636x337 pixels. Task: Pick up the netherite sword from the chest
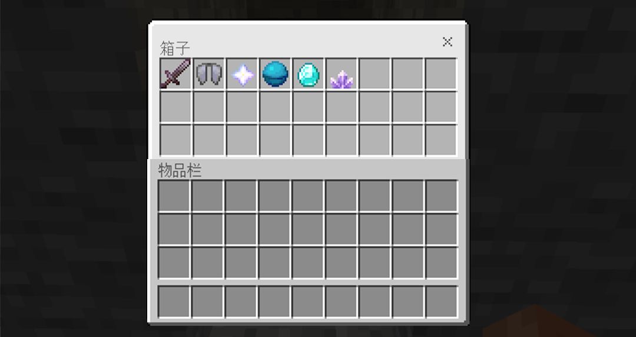[175, 74]
